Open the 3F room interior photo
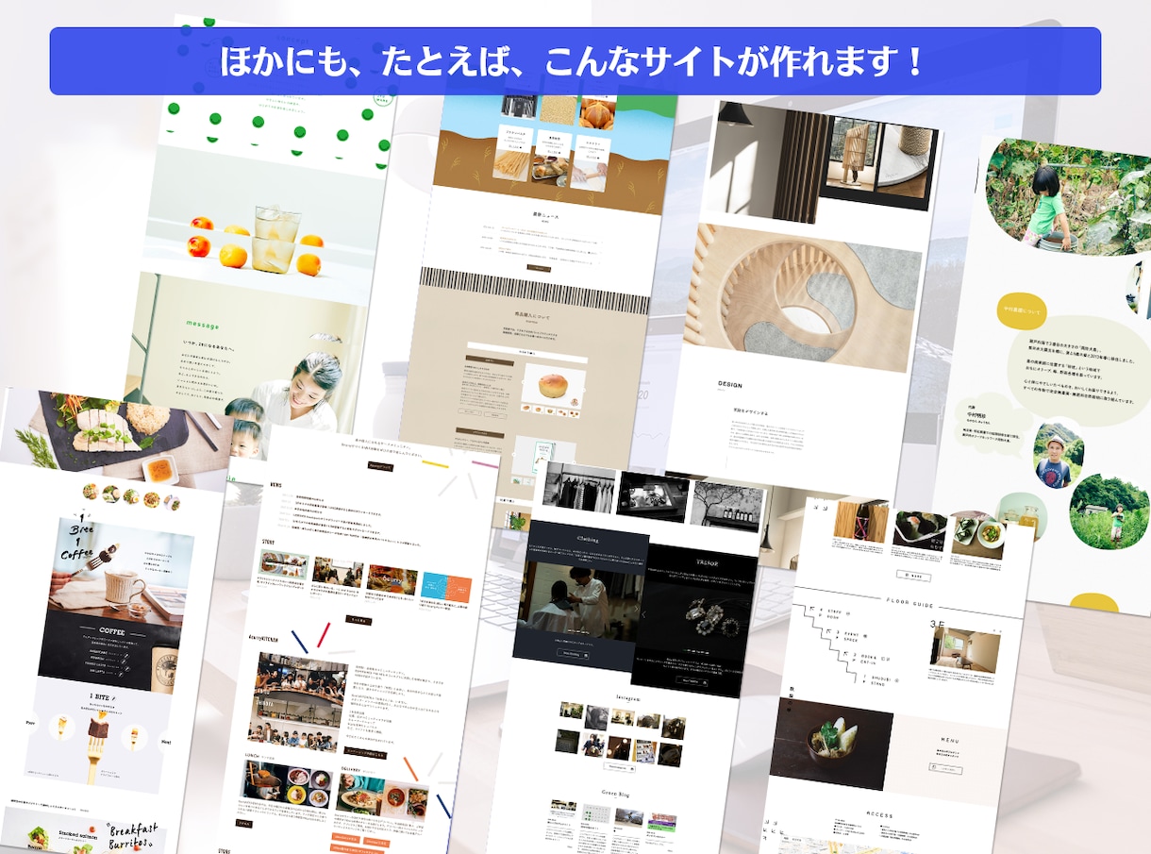The height and width of the screenshot is (854, 1151). click(965, 650)
